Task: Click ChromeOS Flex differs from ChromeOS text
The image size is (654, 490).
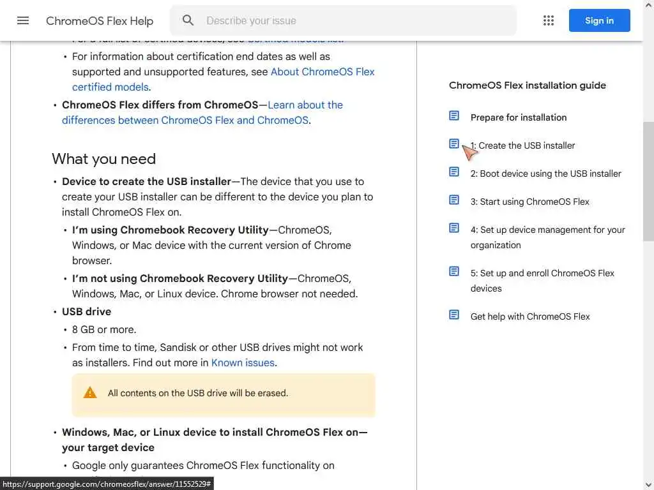Action: pos(160,105)
